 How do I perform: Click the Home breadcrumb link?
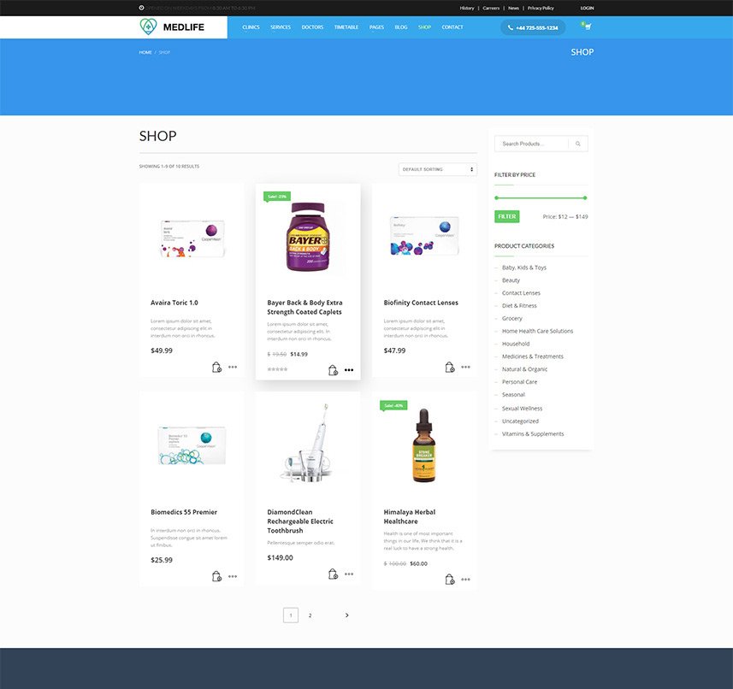pos(145,52)
